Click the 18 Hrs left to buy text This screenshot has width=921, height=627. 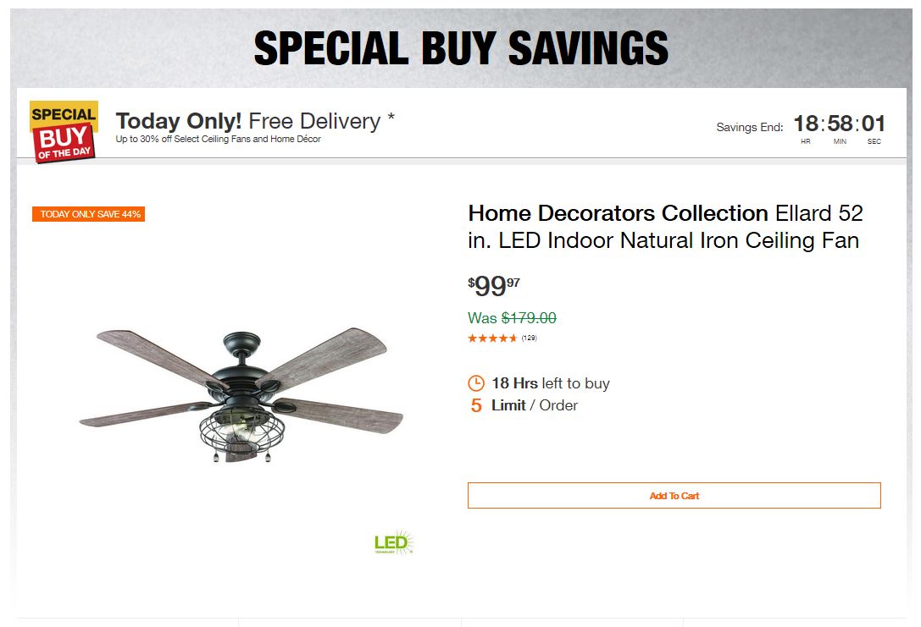tap(550, 383)
